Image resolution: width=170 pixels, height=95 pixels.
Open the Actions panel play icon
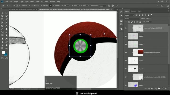(121, 16)
